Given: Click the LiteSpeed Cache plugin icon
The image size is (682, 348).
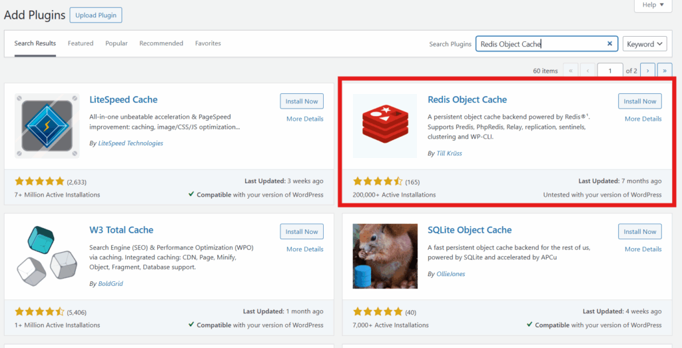Looking at the screenshot, I should point(47,125).
